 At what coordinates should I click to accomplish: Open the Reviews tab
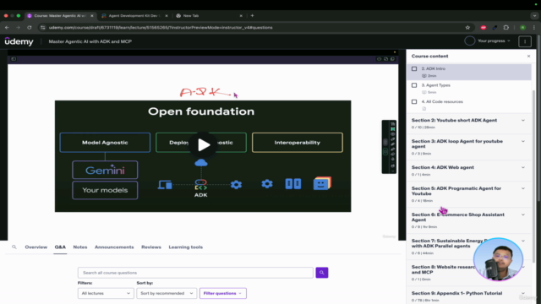pyautogui.click(x=151, y=247)
